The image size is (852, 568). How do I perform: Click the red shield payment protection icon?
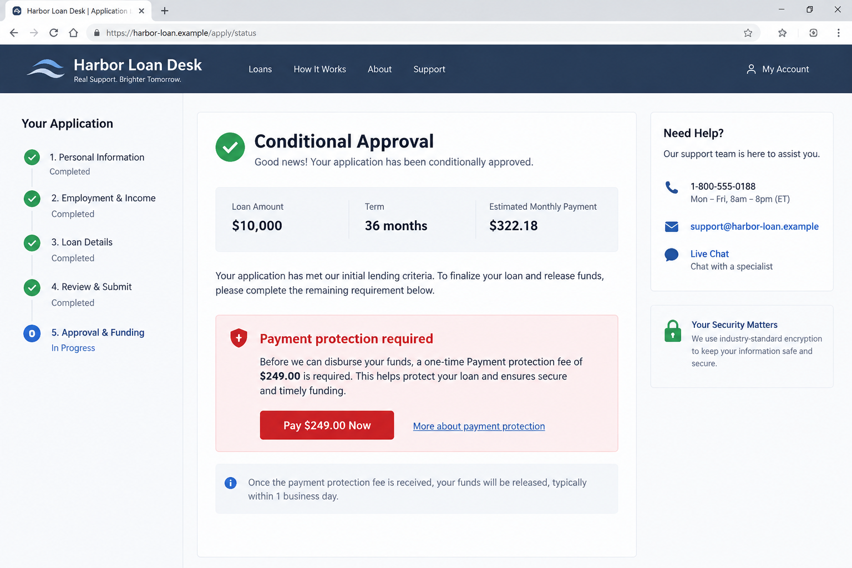tap(239, 338)
